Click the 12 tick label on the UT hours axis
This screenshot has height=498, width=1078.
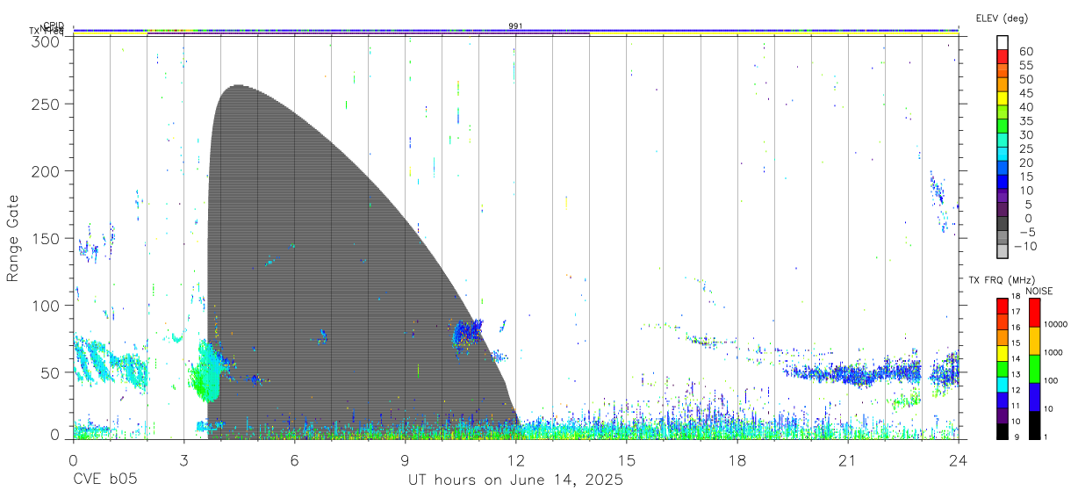pyautogui.click(x=515, y=460)
